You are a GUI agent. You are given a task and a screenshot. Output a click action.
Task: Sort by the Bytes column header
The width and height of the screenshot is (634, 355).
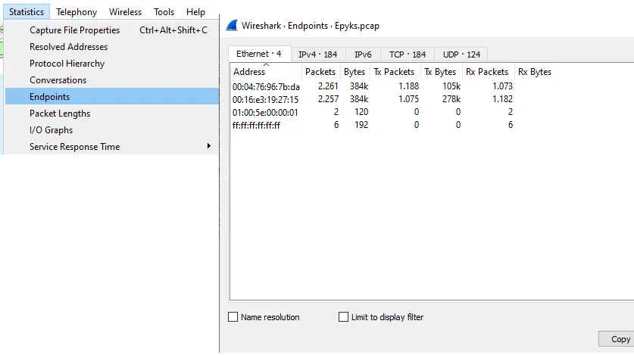click(x=354, y=71)
